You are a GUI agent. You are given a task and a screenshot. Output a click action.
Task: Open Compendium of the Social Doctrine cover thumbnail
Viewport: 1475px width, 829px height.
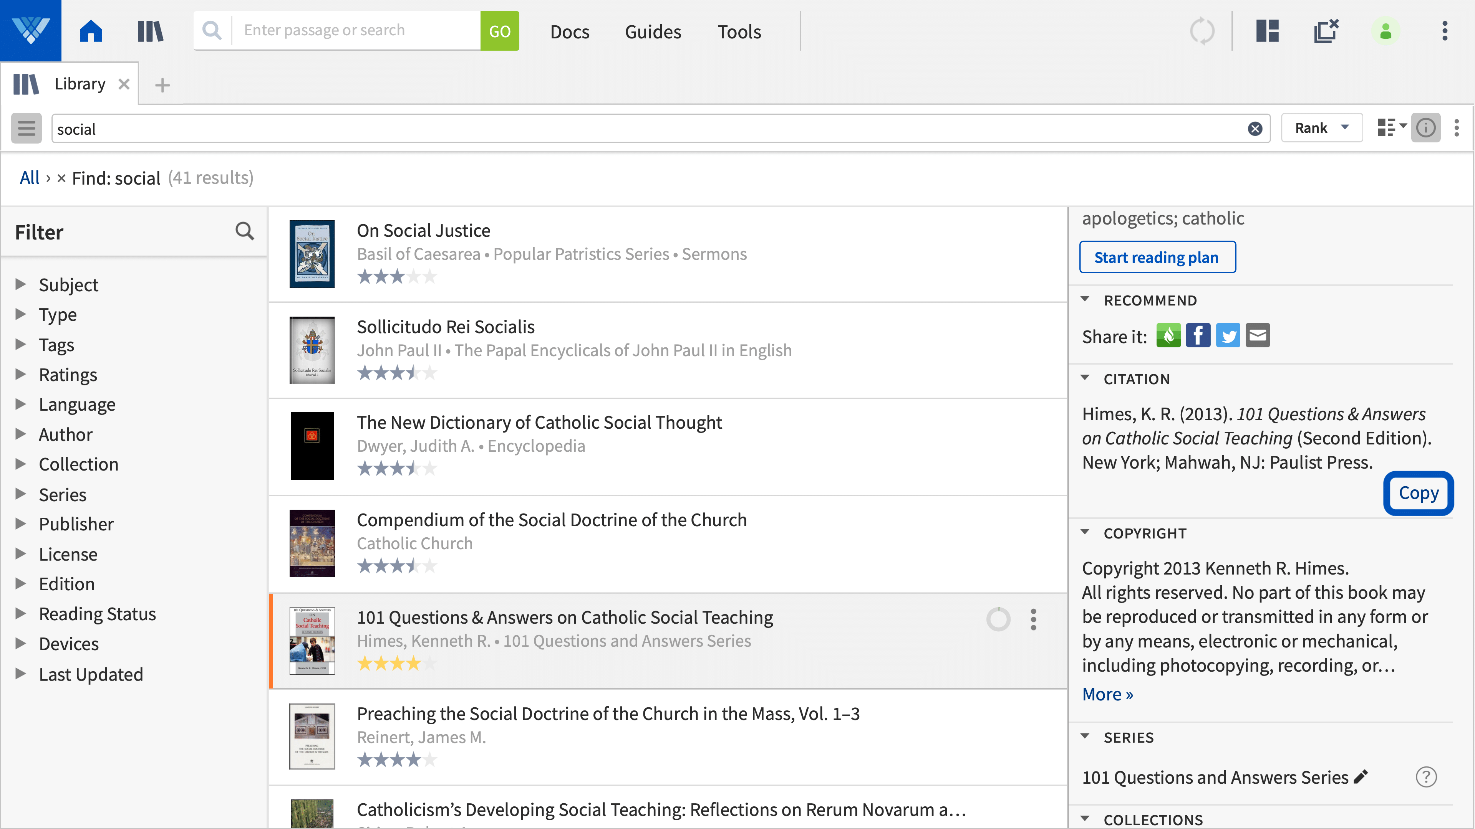[312, 543]
